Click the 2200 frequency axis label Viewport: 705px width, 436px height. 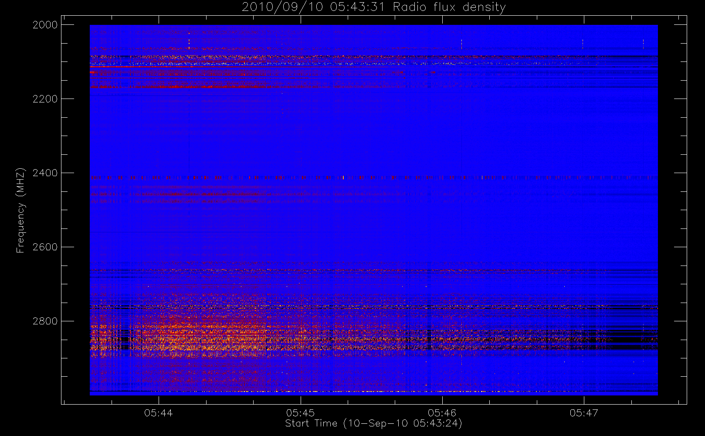pyautogui.click(x=45, y=99)
